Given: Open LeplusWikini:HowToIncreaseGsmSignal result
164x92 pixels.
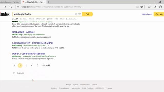Looking at the screenshot, I should tap(33, 43).
